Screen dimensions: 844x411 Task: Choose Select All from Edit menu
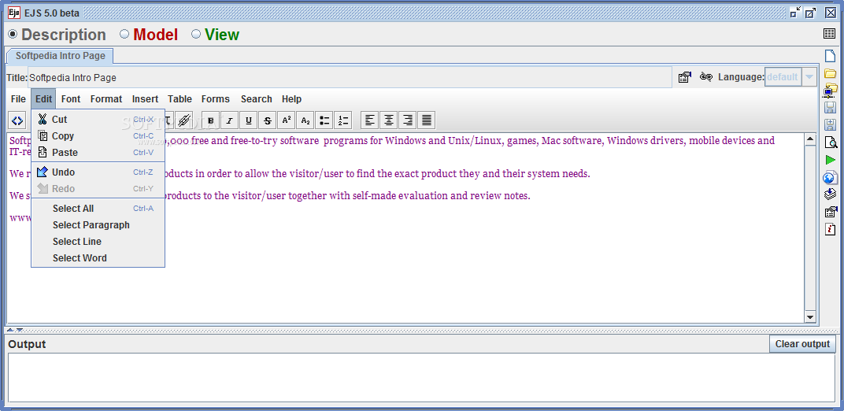[98, 208]
